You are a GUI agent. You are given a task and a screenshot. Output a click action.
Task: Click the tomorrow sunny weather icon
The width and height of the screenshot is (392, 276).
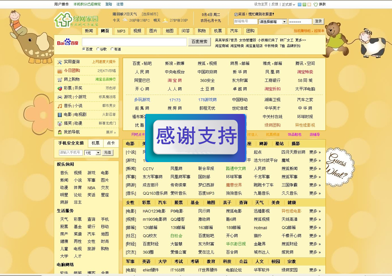pyautogui.click(x=165, y=20)
